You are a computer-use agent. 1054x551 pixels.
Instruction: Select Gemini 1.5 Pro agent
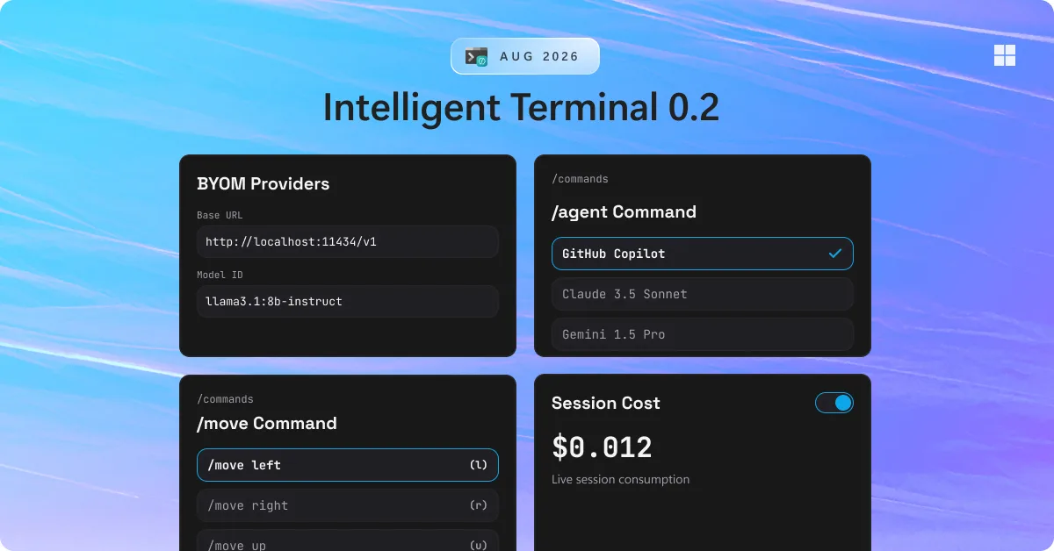(x=703, y=334)
